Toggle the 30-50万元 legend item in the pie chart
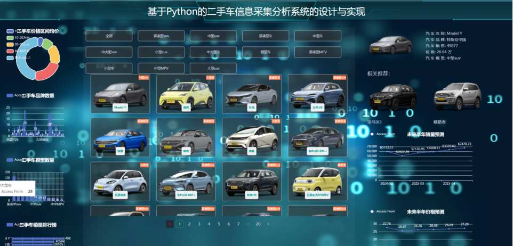513x246 pixels. tap(18, 51)
